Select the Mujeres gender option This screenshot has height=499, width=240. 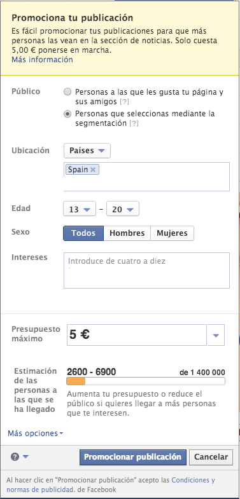(x=172, y=233)
